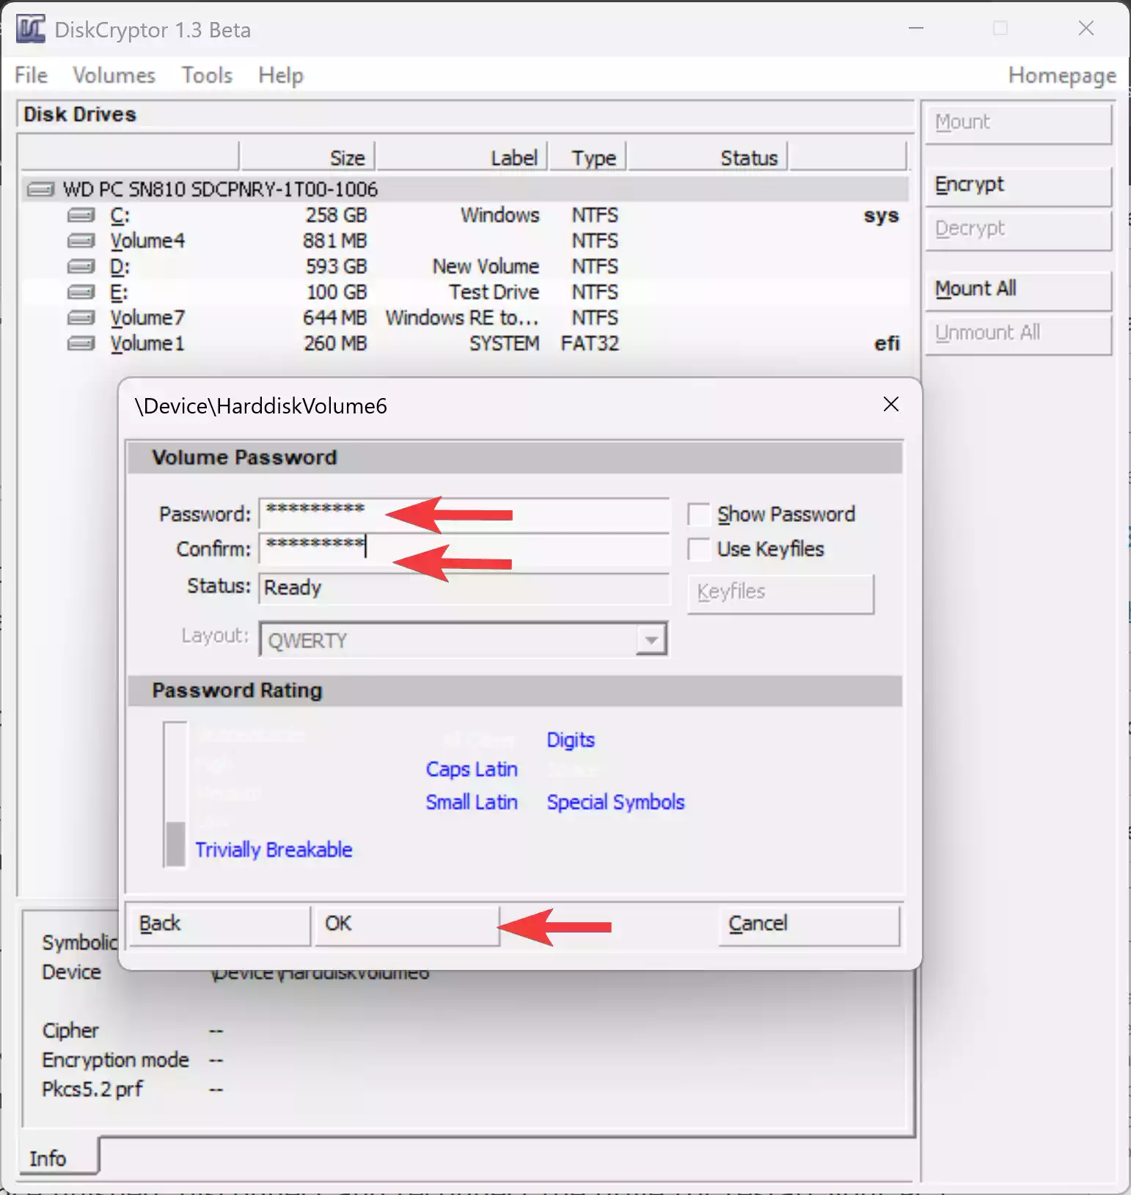Open the QWERTY layout dropdown

[651, 640]
